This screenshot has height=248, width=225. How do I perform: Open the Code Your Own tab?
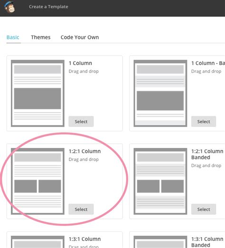(x=80, y=37)
